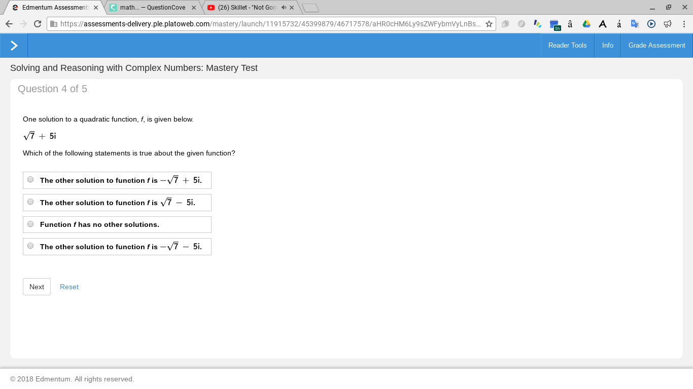Viewport: 693px width, 389px height.
Task: Click the Grade Assessment button
Action: [656, 46]
